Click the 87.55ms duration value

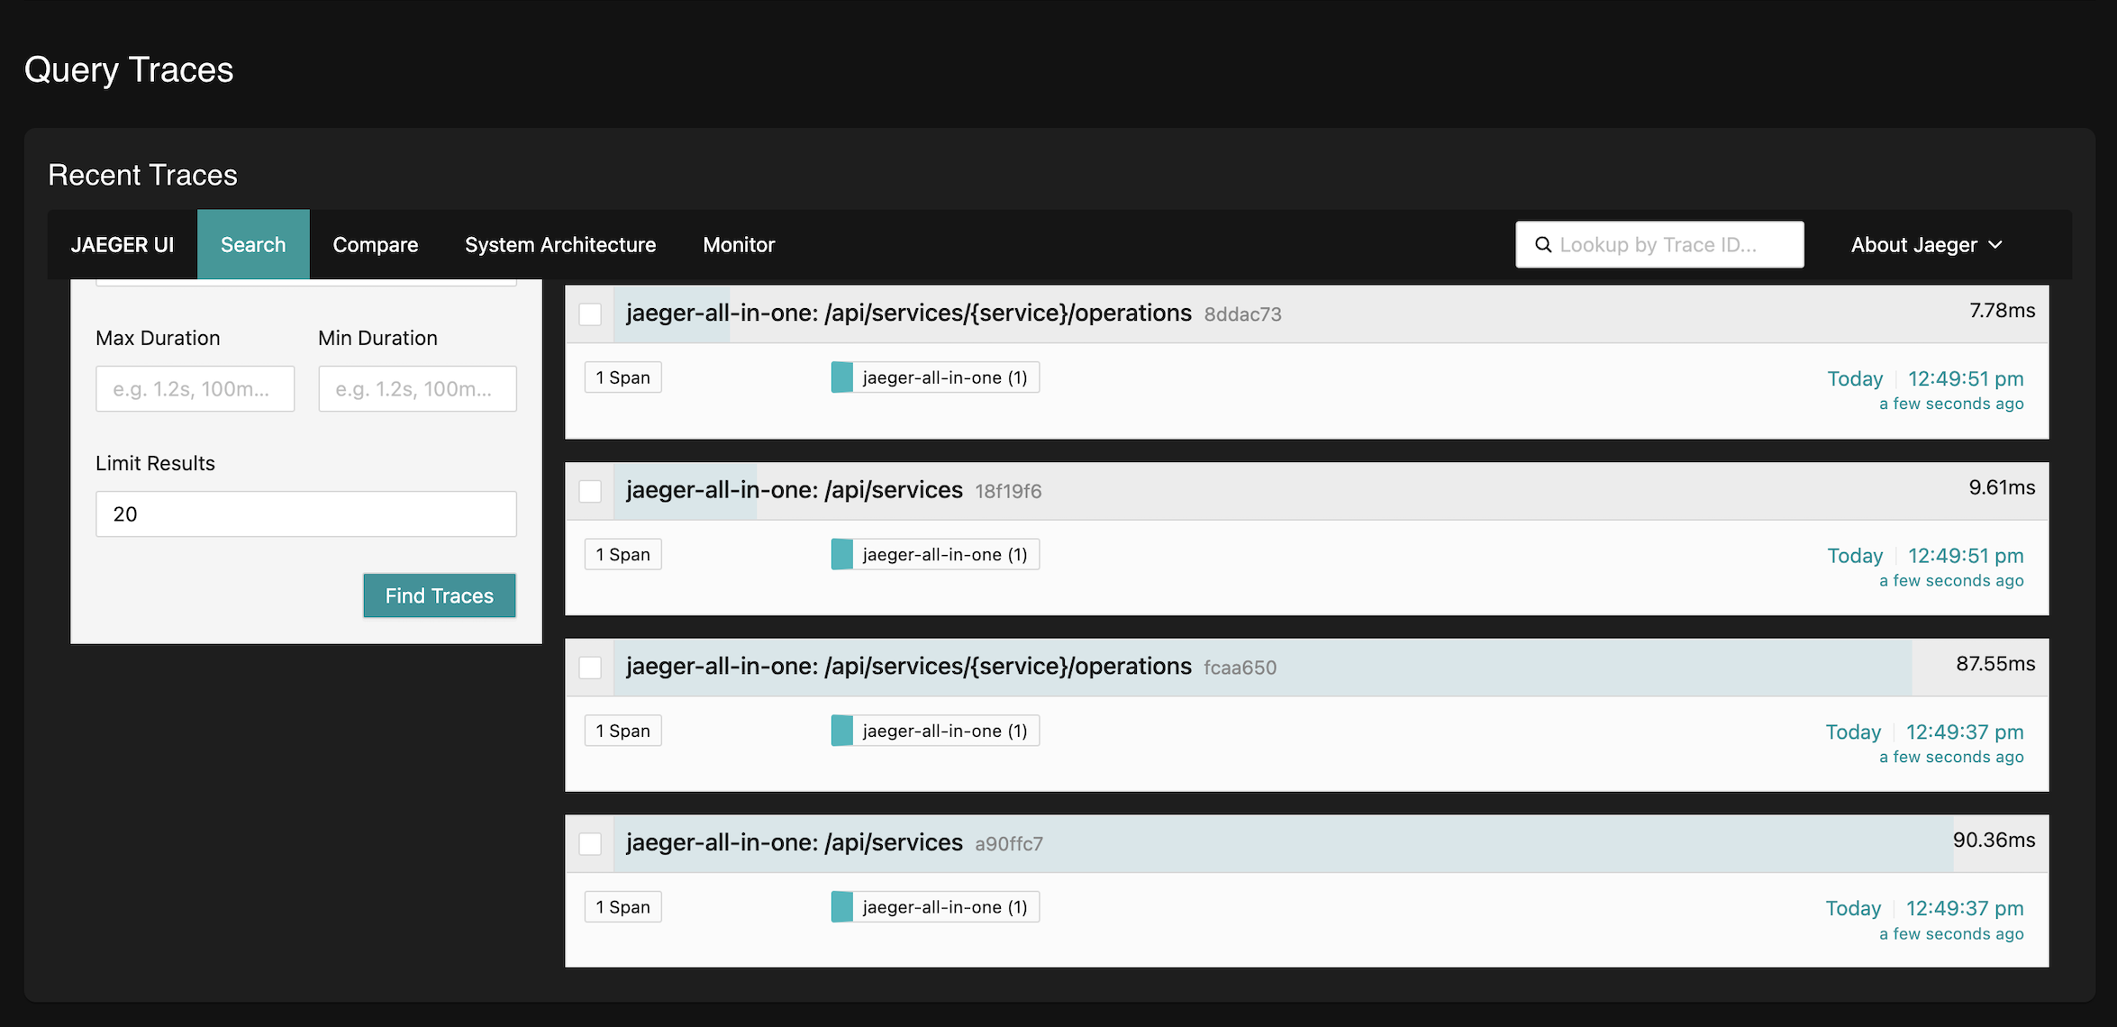(x=1995, y=664)
